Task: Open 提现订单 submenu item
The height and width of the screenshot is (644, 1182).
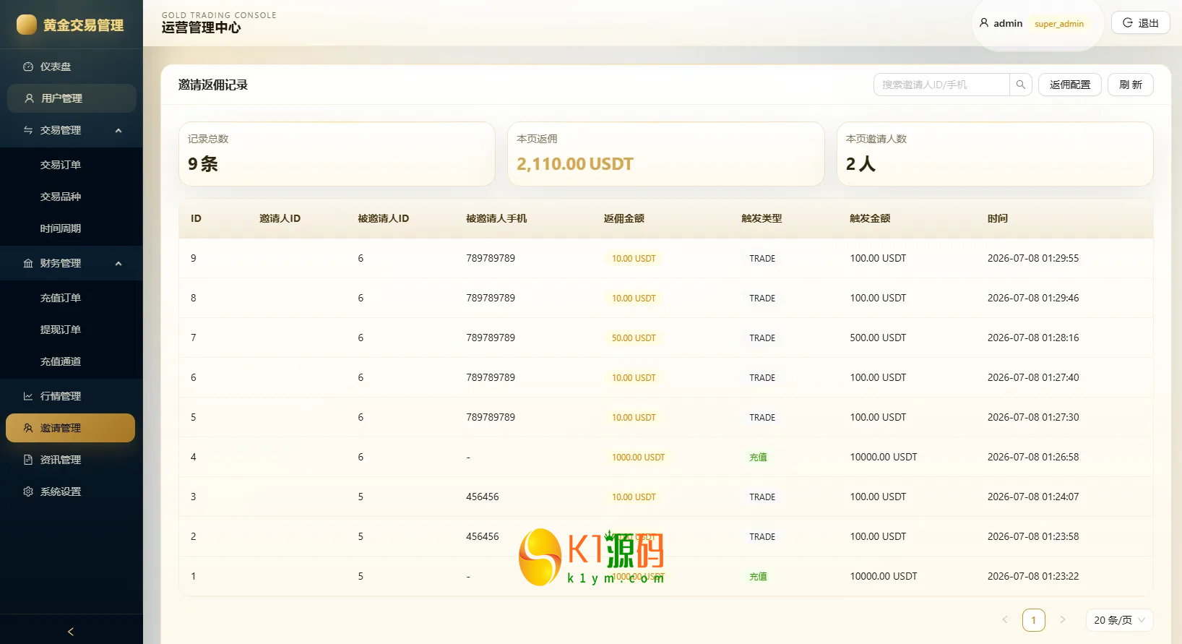Action: (x=72, y=330)
